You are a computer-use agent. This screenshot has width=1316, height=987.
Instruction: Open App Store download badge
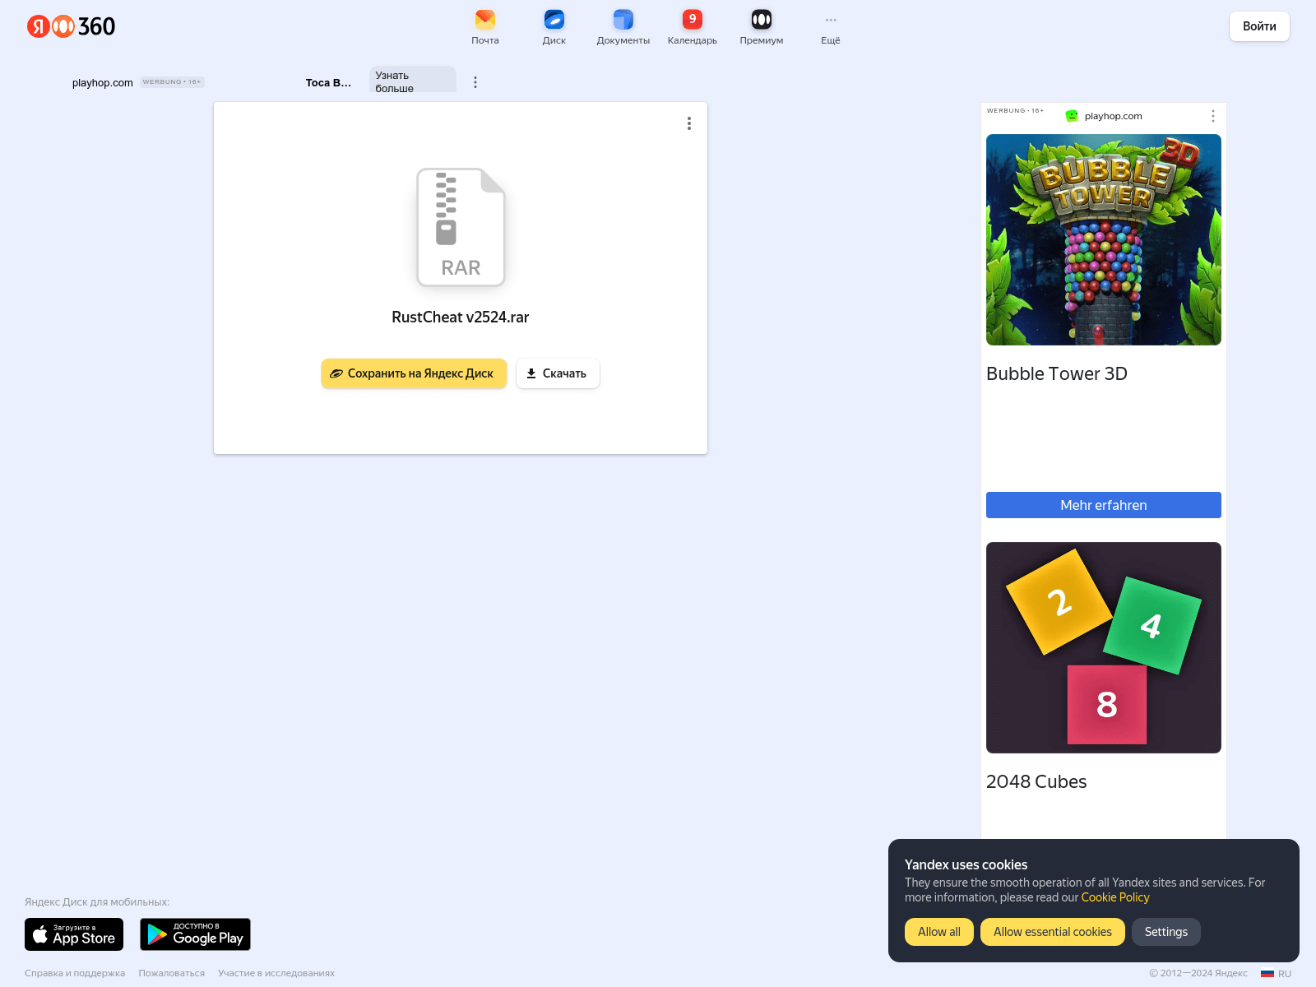pyautogui.click(x=74, y=934)
